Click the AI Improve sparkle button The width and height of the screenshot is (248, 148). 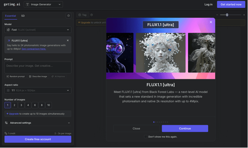(x=58, y=77)
